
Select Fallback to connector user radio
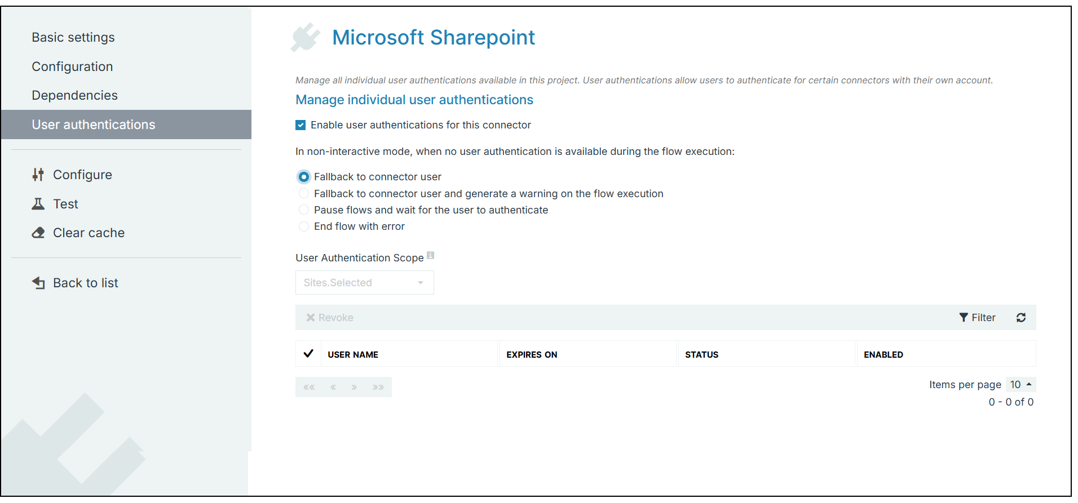[303, 177]
